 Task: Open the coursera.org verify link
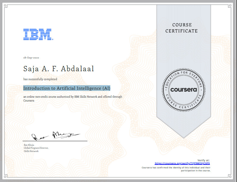pos(184,163)
